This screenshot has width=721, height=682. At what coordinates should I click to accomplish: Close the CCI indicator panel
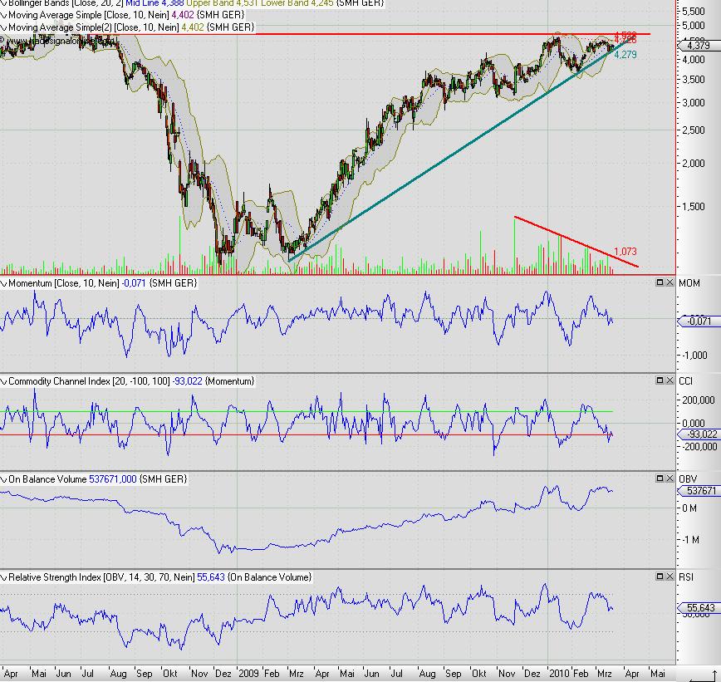[669, 380]
